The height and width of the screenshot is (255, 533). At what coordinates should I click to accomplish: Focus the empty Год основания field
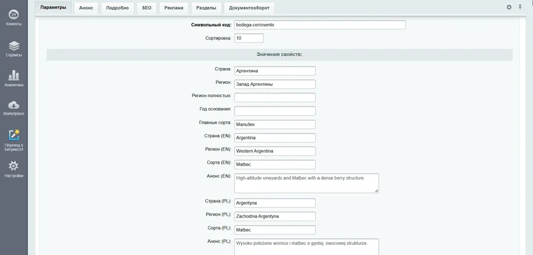274,111
